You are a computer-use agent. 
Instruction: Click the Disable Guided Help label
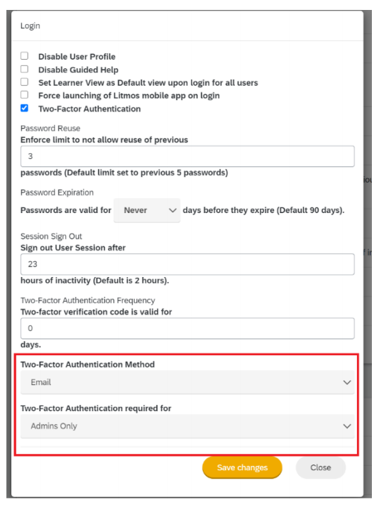[x=78, y=70]
